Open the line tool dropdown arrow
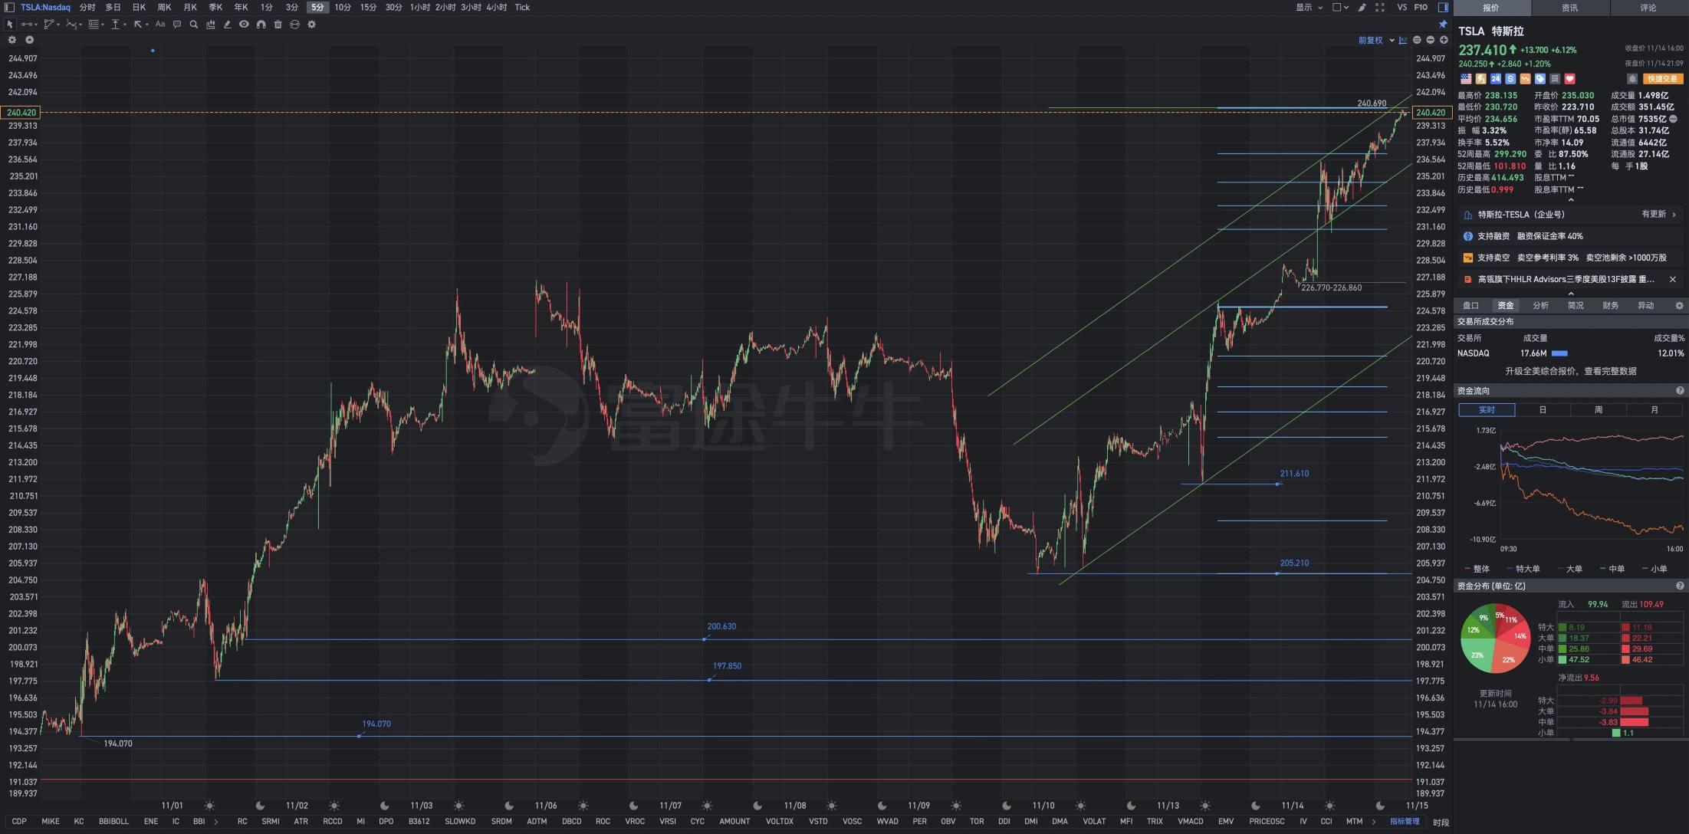This screenshot has width=1689, height=834. click(36, 25)
